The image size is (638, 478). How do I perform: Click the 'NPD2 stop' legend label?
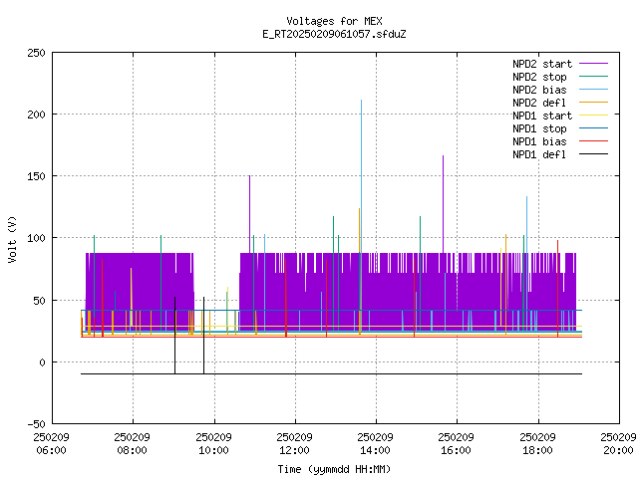click(x=539, y=77)
